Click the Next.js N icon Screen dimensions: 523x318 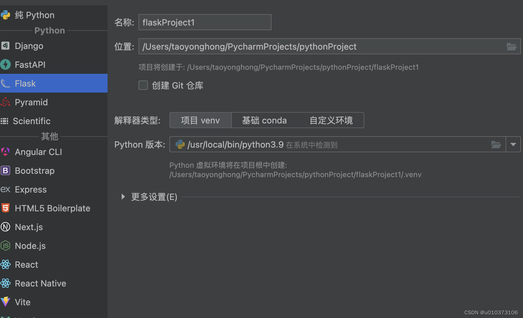click(x=5, y=227)
